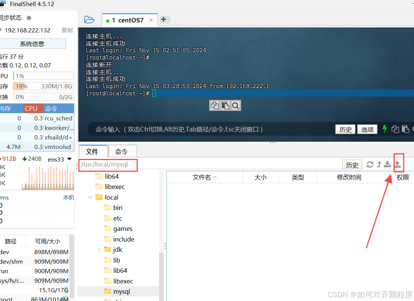The height and width of the screenshot is (301, 414).
Task: Select the libexec folder under local
Action: pos(119,281)
